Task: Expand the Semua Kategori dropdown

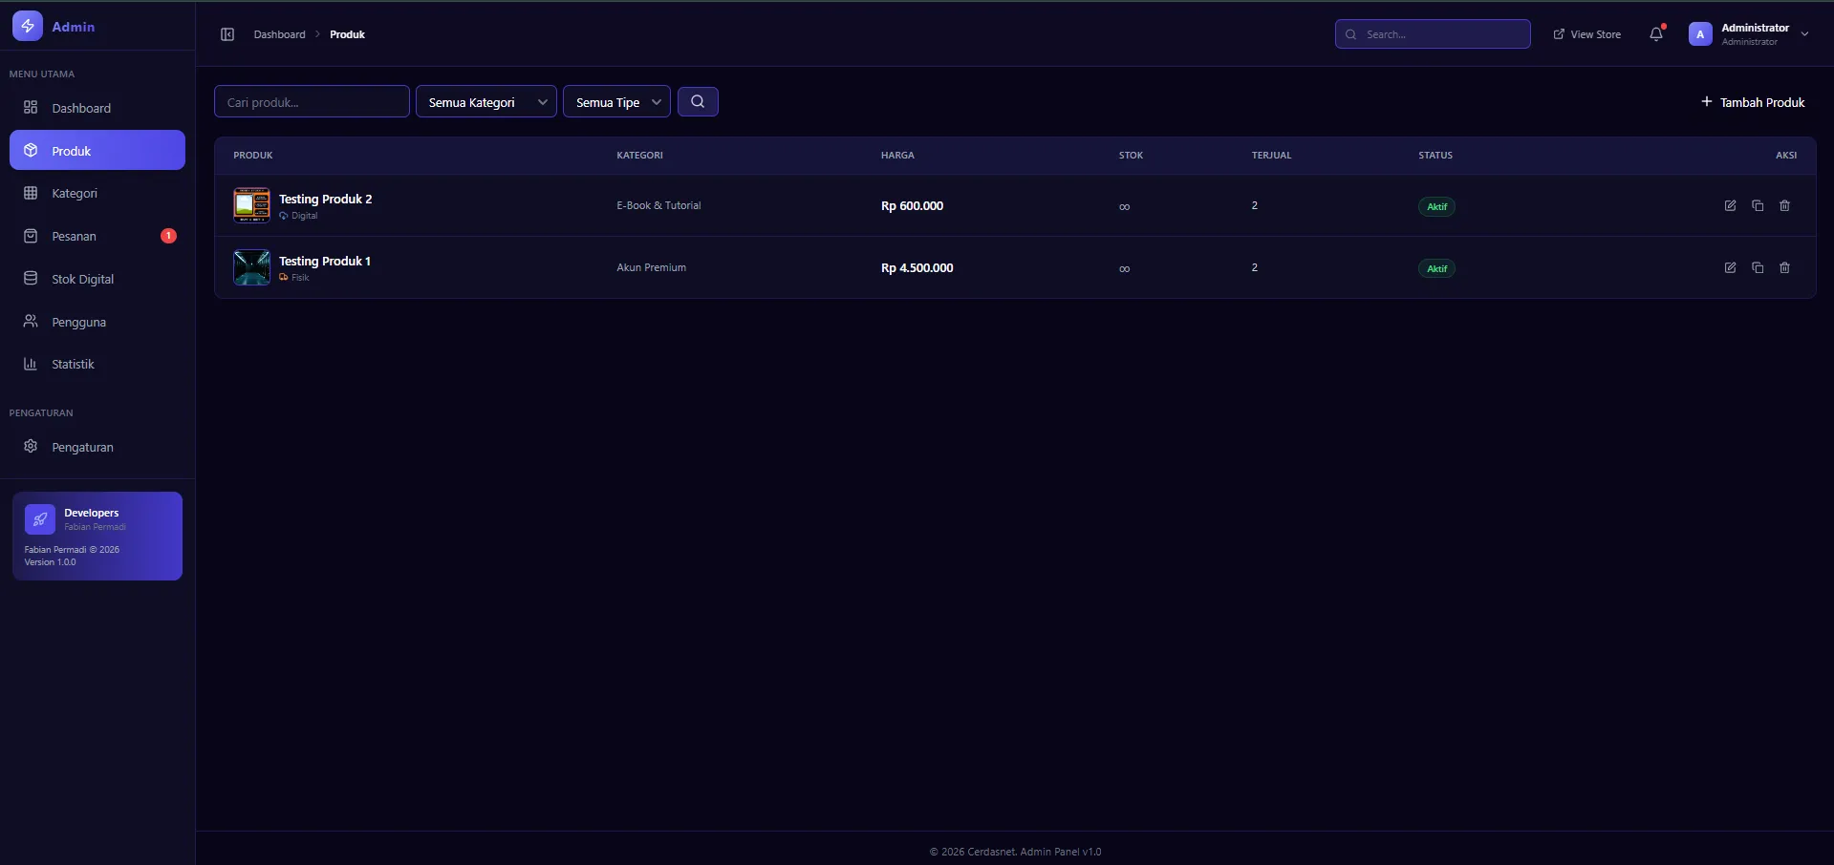Action: tap(486, 102)
